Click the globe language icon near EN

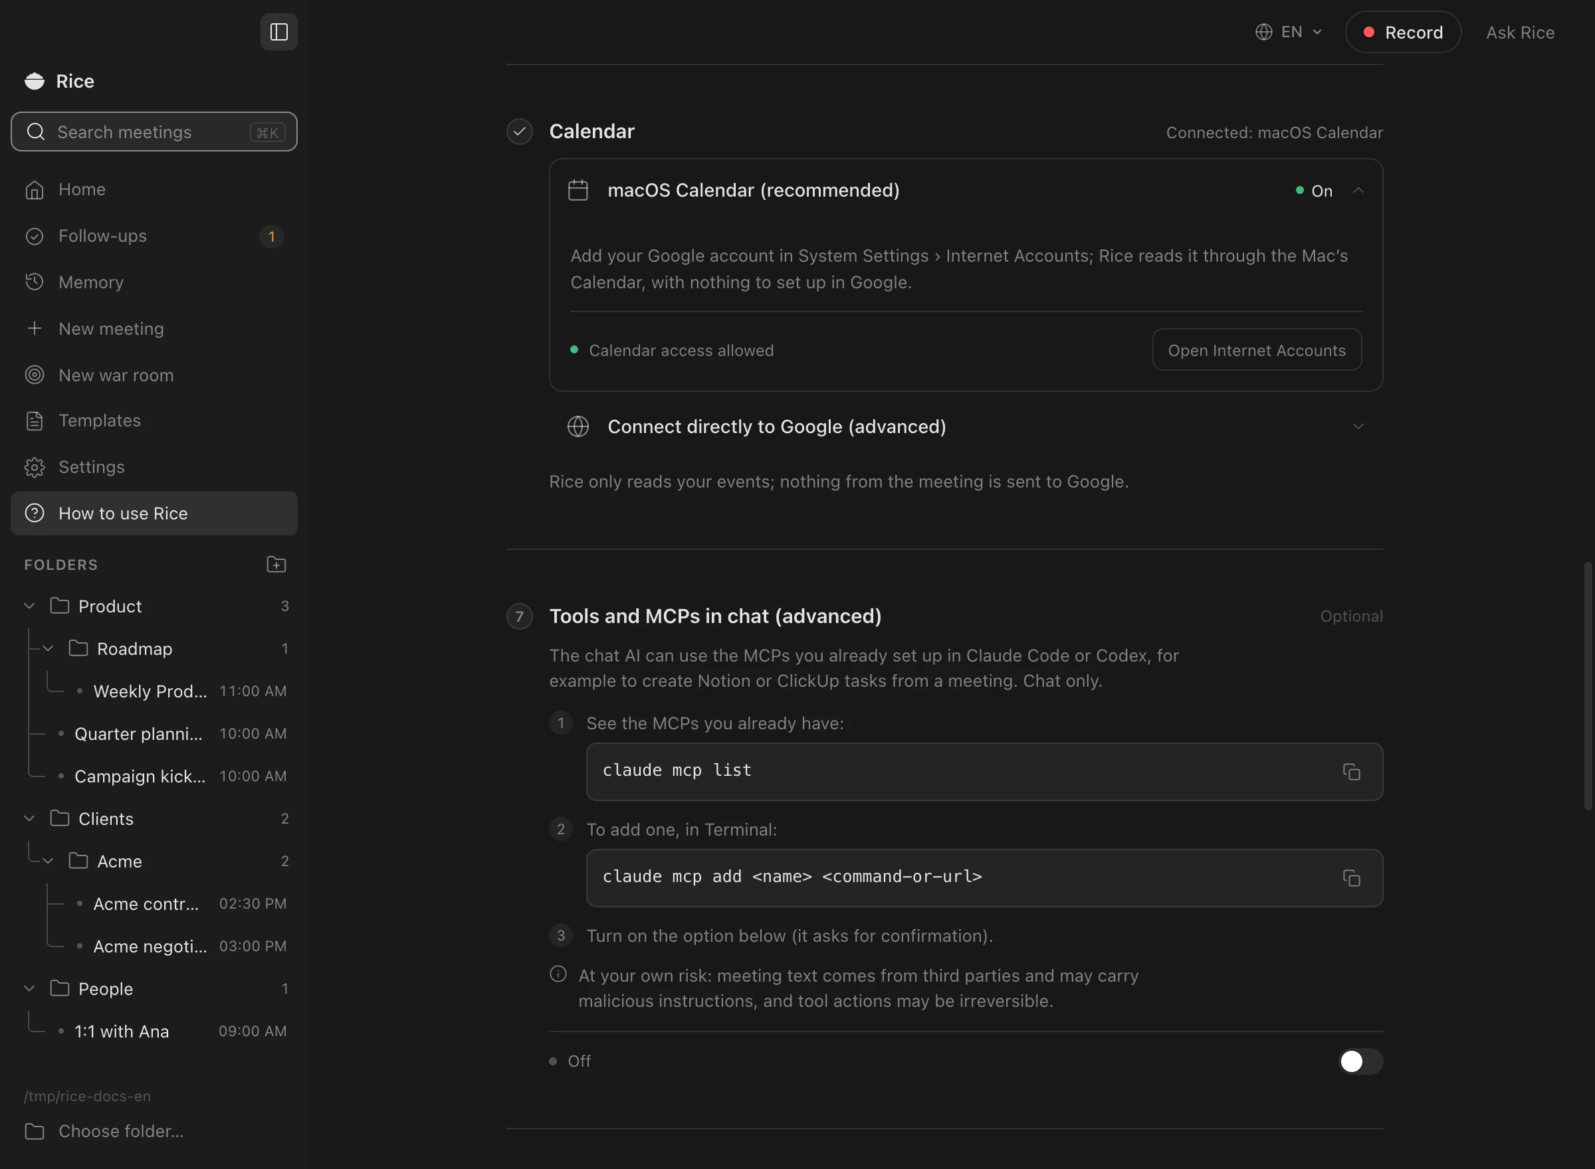[x=1263, y=32]
